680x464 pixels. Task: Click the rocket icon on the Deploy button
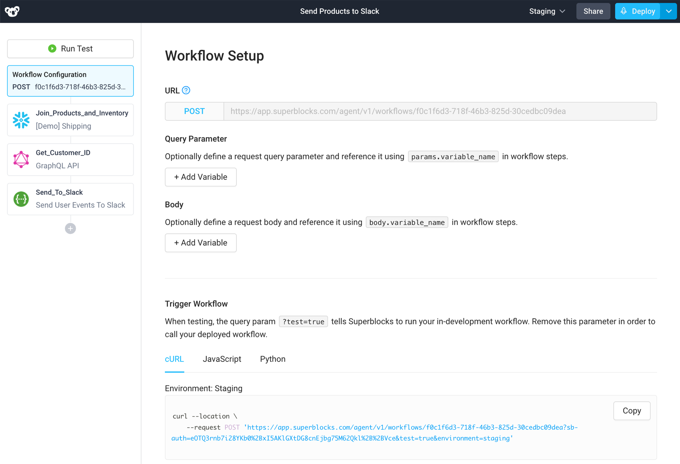pos(624,11)
